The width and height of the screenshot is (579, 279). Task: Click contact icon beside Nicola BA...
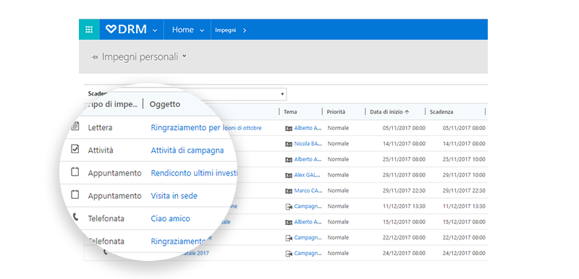[288, 144]
